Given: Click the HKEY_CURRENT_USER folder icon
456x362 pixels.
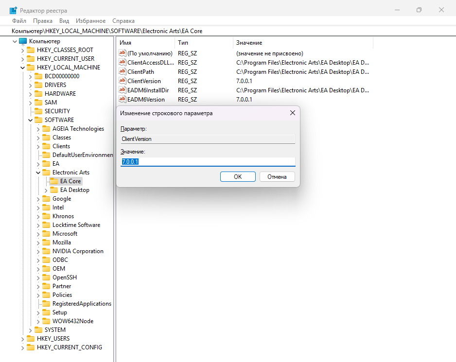Looking at the screenshot, I should click(31, 59).
